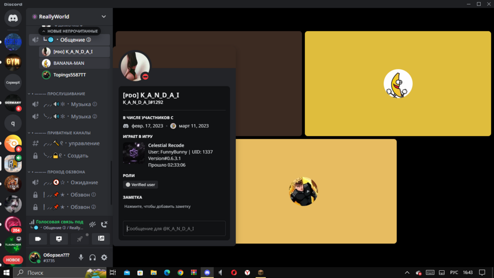This screenshot has height=278, width=494.
Task: Join the Ожидание voice channel
Action: (69, 183)
